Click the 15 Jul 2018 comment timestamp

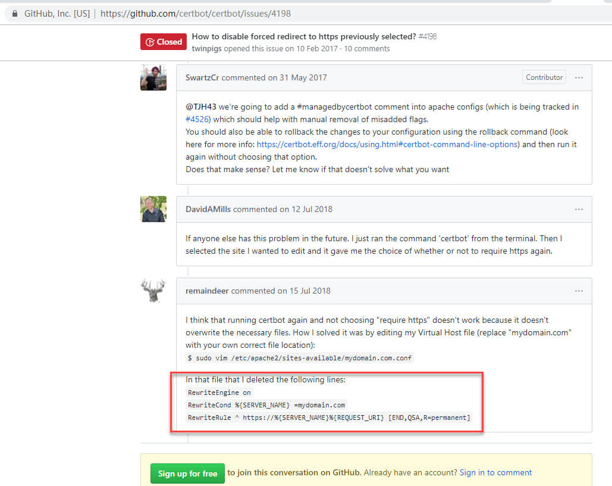tap(309, 291)
